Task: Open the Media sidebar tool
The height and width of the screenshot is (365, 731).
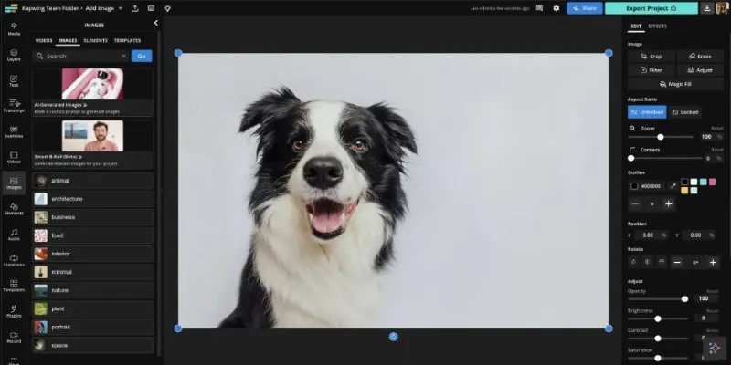Action: pos(14,29)
